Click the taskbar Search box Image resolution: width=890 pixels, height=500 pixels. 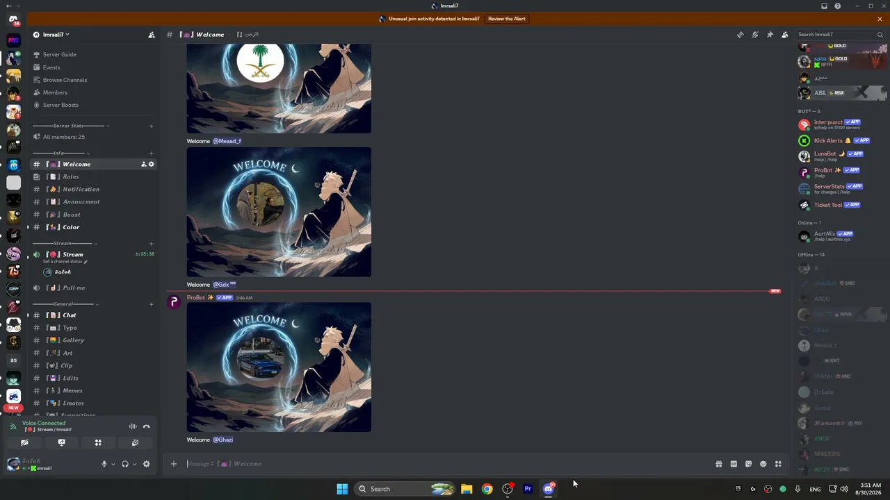pos(405,489)
